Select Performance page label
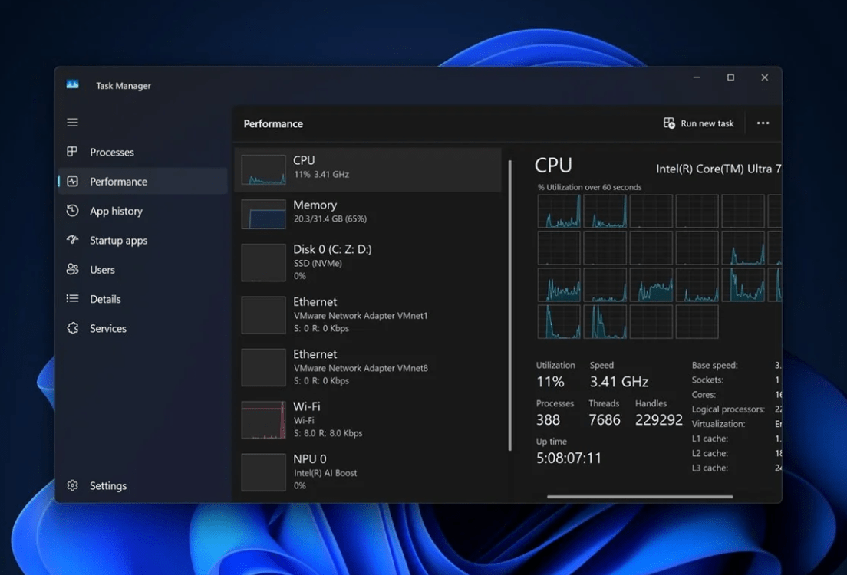847x575 pixels. [x=118, y=182]
